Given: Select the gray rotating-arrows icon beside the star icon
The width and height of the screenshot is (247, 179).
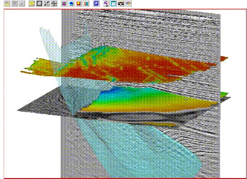Looking at the screenshot, I should pos(15,4).
